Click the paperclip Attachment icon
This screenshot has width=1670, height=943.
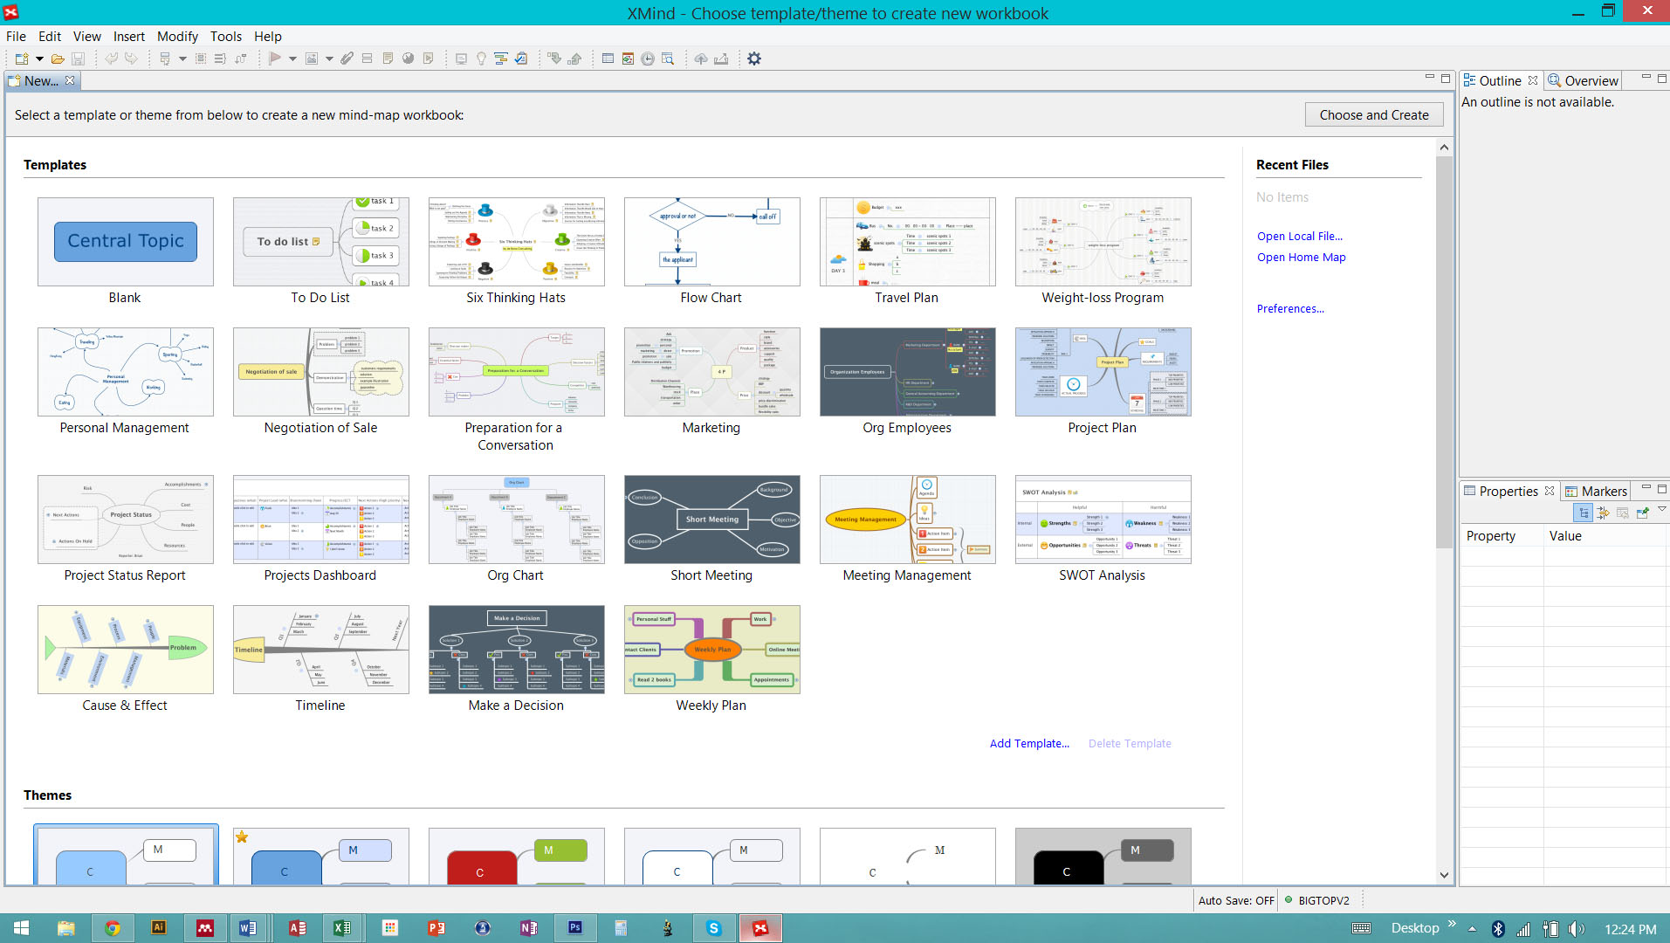pos(347,59)
